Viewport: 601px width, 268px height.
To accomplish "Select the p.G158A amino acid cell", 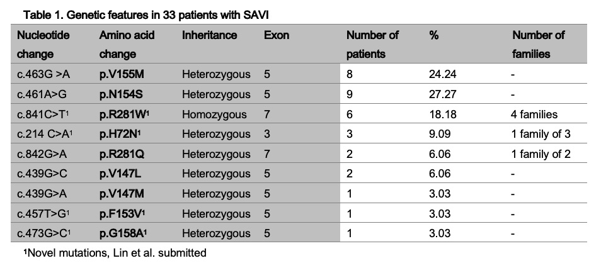I will (123, 234).
